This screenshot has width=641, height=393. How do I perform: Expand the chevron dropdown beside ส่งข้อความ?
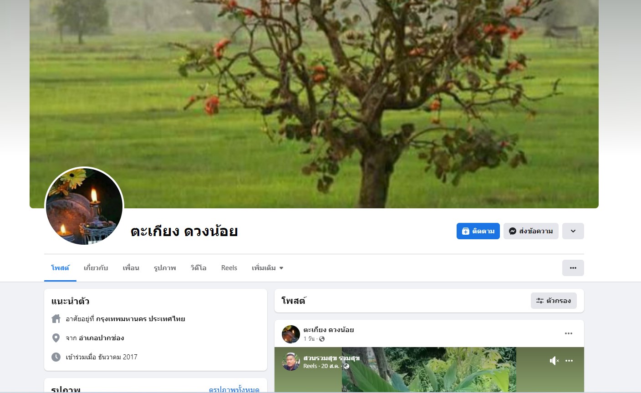click(573, 231)
